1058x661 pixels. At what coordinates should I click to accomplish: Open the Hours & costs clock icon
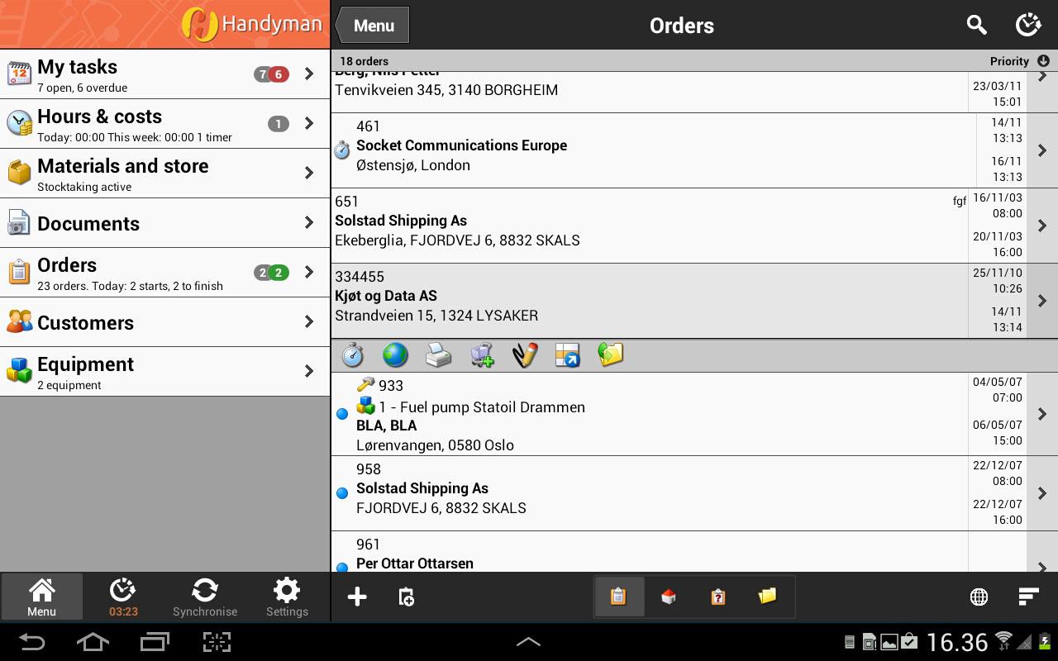click(x=19, y=123)
